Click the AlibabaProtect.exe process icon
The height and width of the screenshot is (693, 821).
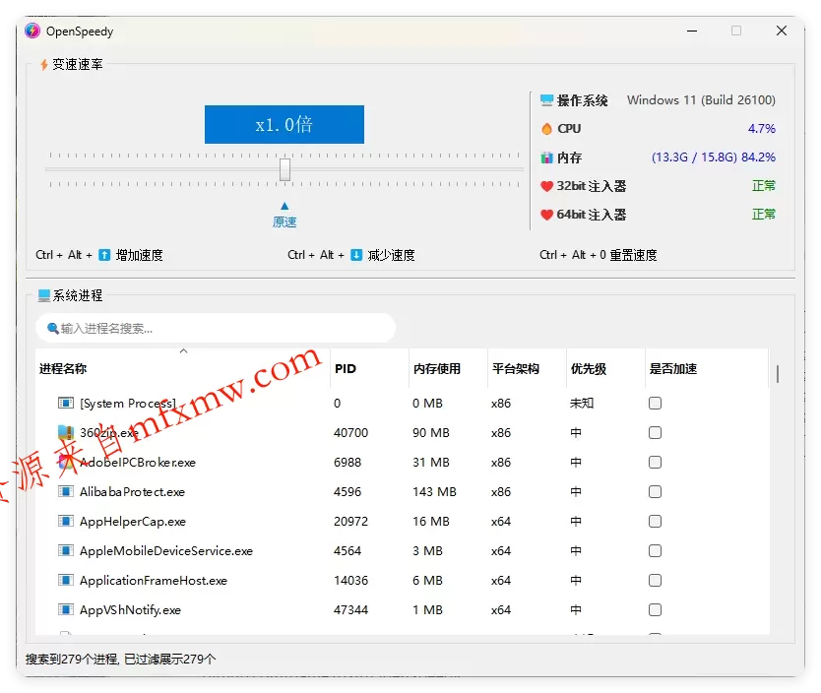(x=65, y=491)
